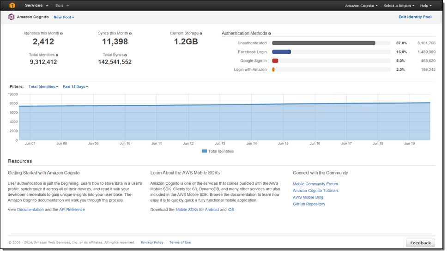Image resolution: width=448 pixels, height=254 pixels.
Task: Click info icon beside Authentication Methods
Action: (270, 34)
